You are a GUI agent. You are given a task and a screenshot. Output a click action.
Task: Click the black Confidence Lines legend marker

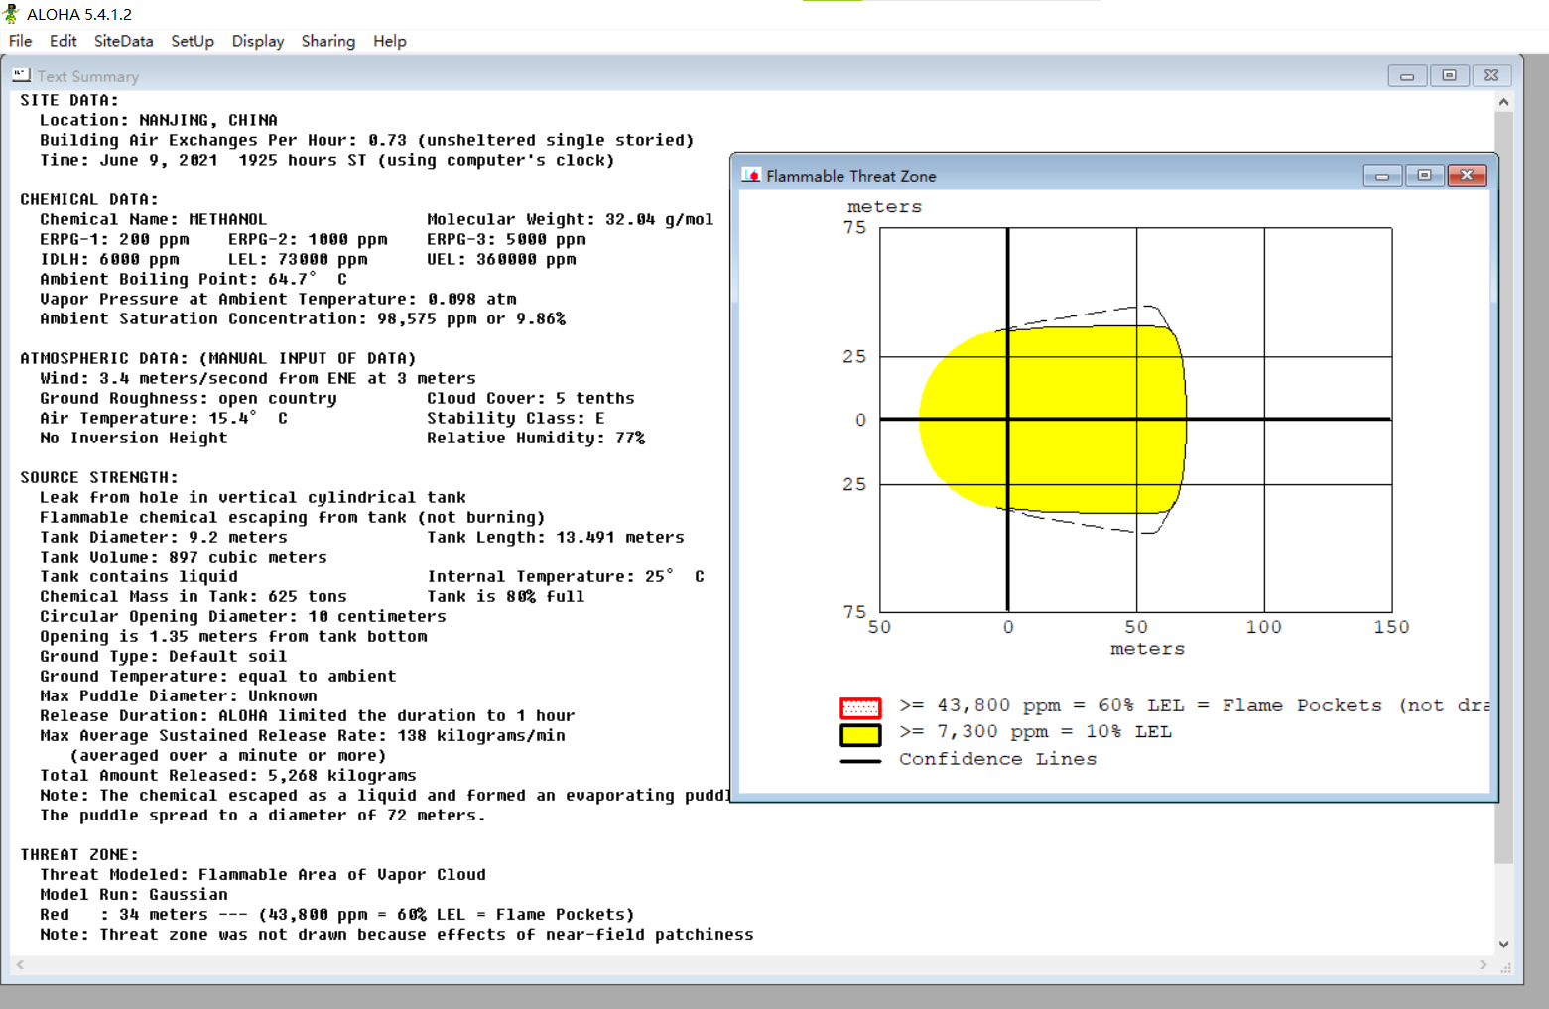[860, 761]
